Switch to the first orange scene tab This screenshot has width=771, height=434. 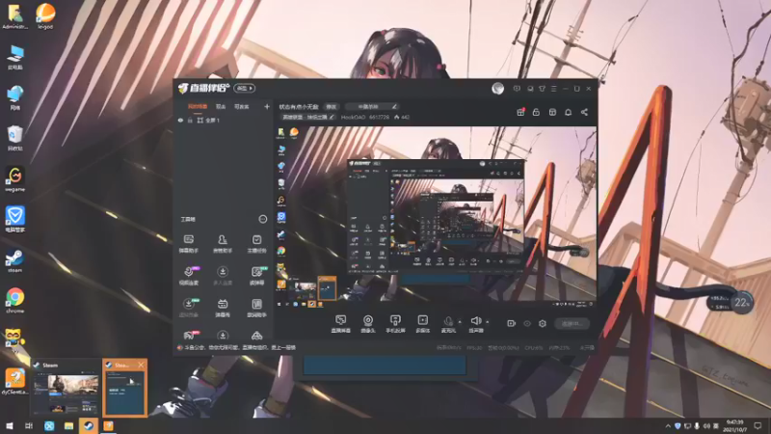point(198,106)
